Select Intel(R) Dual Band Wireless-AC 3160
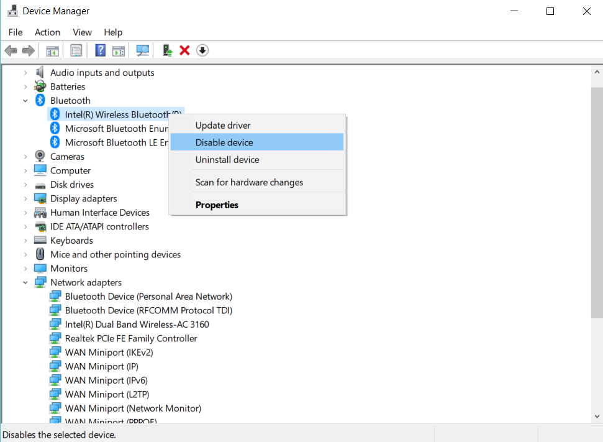The image size is (603, 442). [137, 325]
